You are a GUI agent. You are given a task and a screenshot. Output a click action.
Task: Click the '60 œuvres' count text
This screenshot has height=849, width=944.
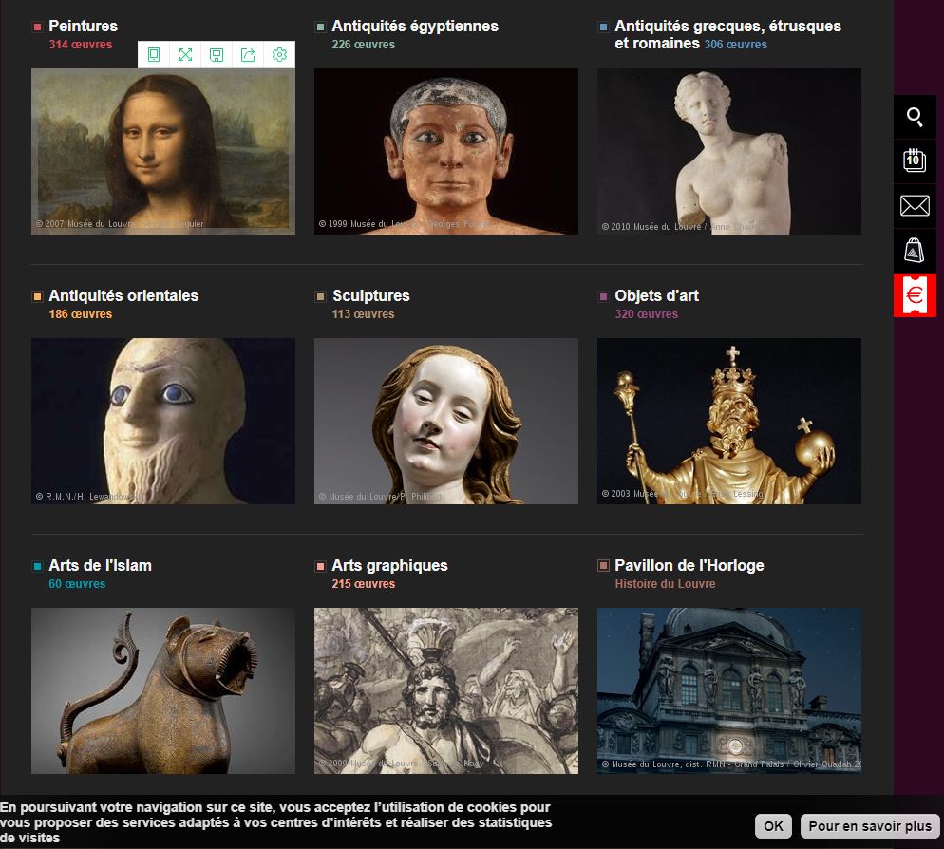tap(77, 583)
